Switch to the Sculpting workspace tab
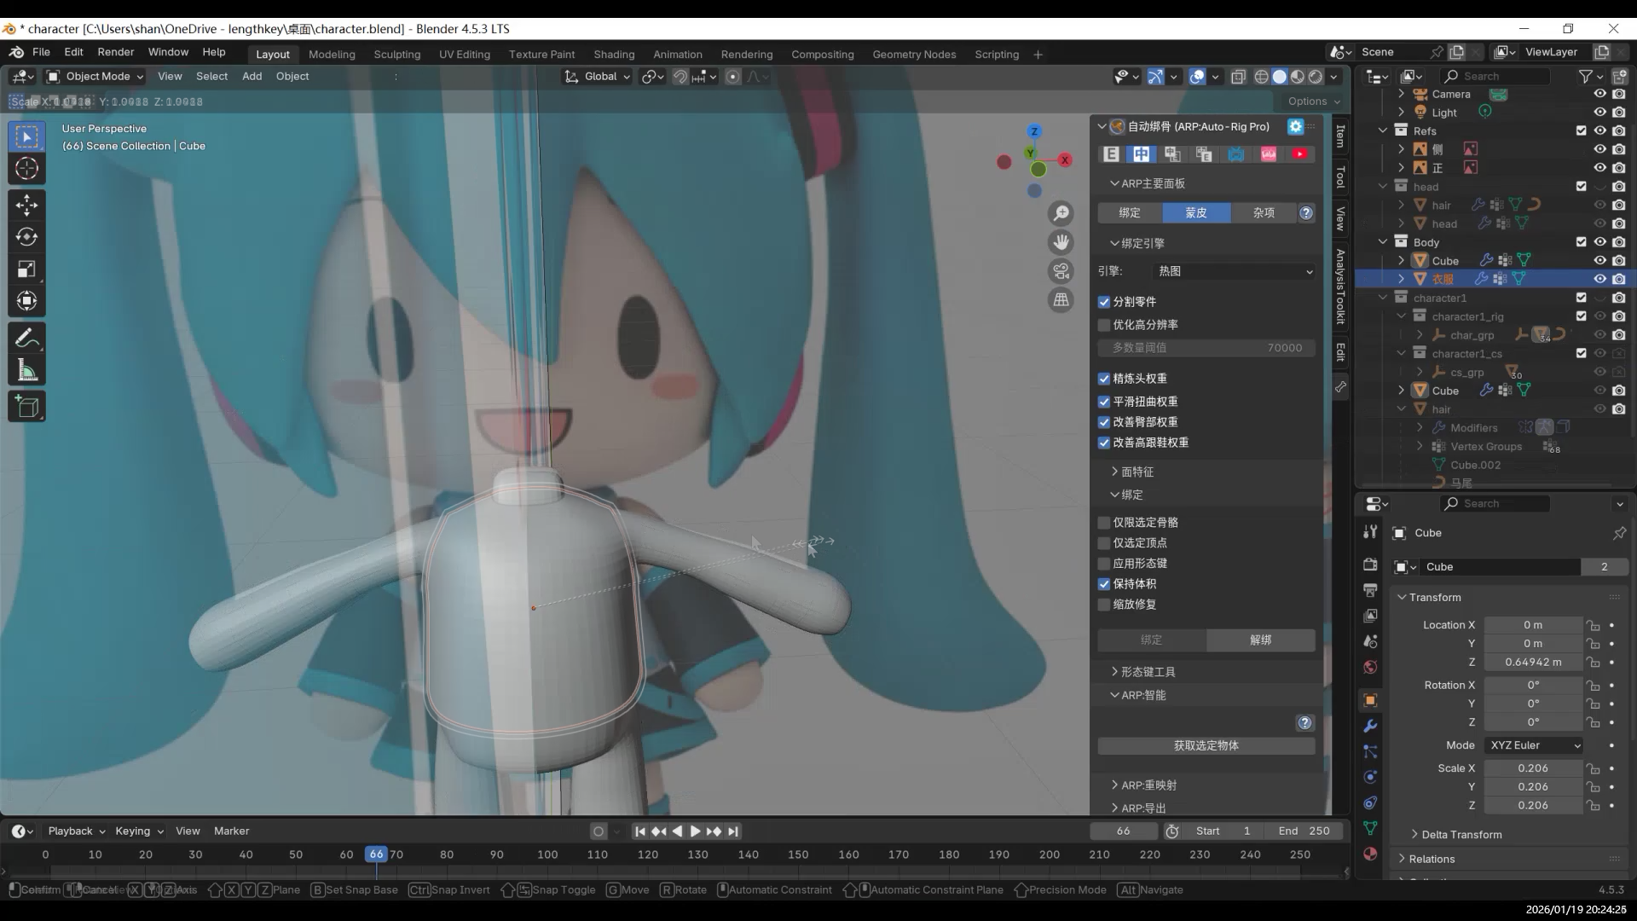The height and width of the screenshot is (921, 1637). point(396,54)
